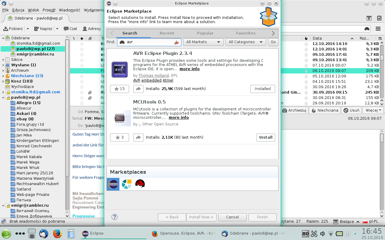Open the Wi-Fi network tray icon
The height and width of the screenshot is (240, 385).
pos(331,234)
